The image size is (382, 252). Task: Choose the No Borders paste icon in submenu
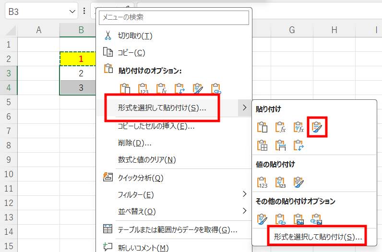click(262, 145)
